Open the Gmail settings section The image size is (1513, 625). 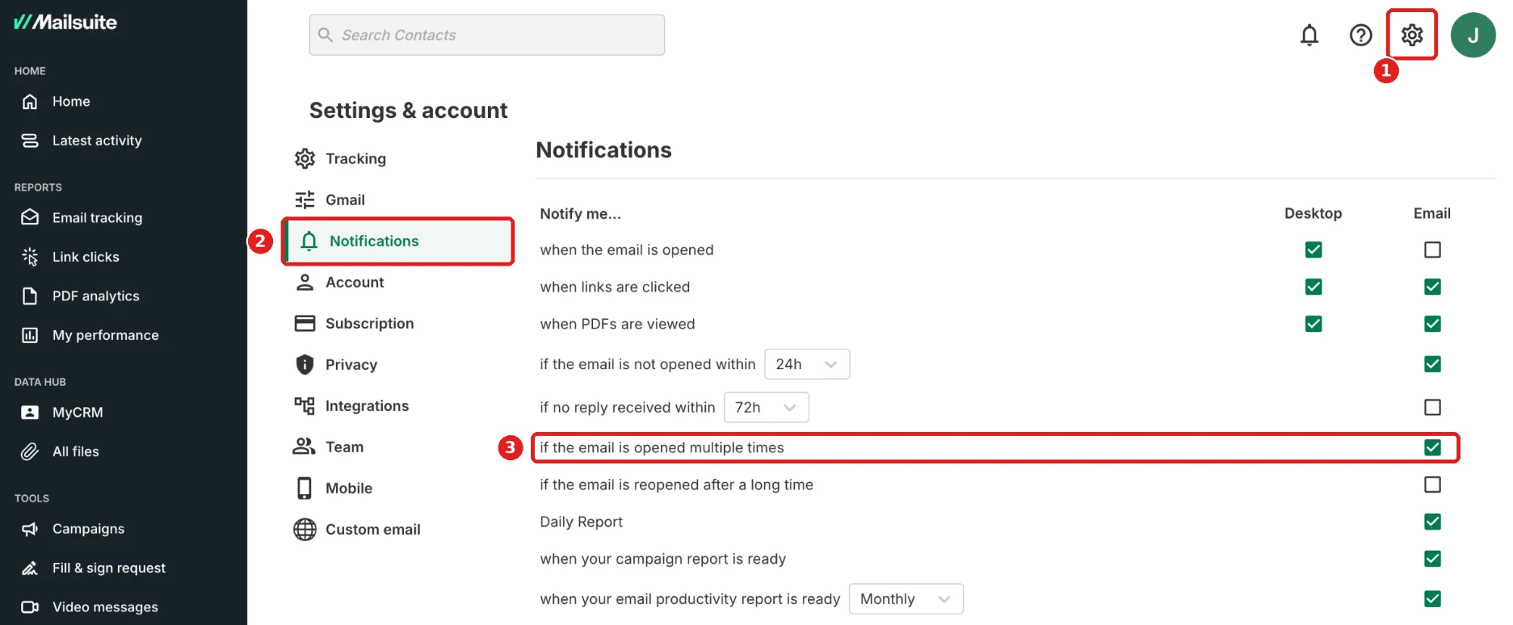point(345,200)
